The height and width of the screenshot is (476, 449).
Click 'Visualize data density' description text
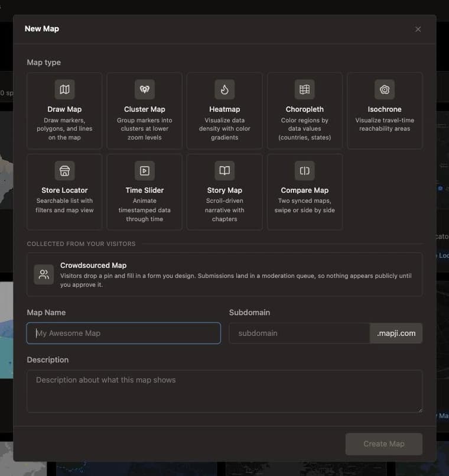pyautogui.click(x=224, y=129)
